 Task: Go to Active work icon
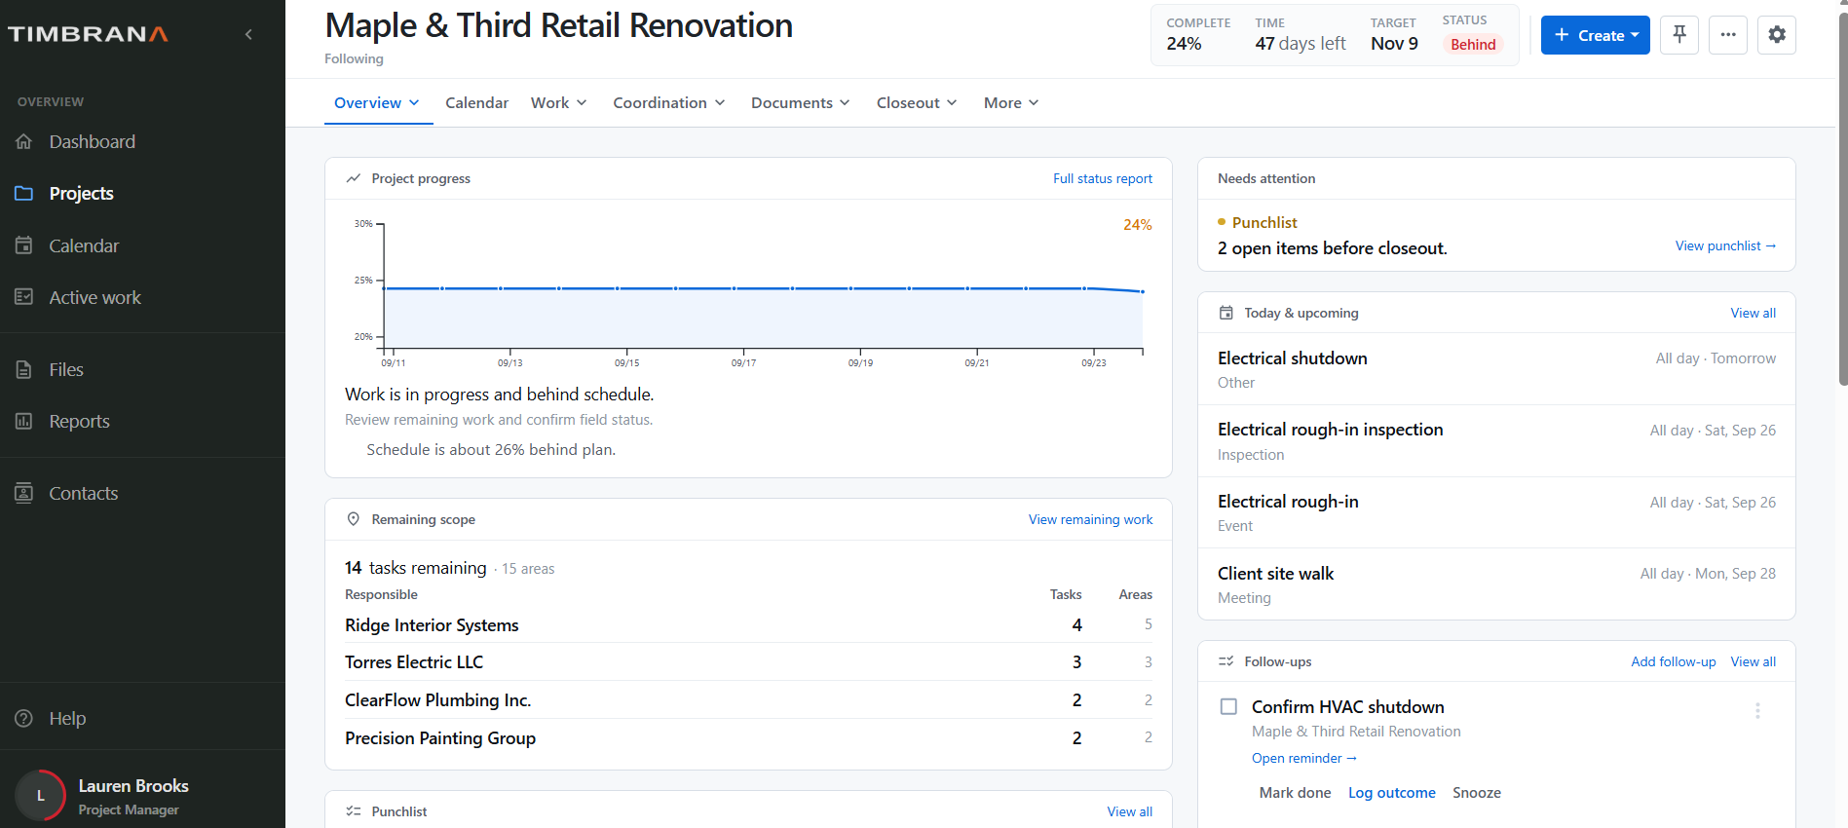click(24, 297)
